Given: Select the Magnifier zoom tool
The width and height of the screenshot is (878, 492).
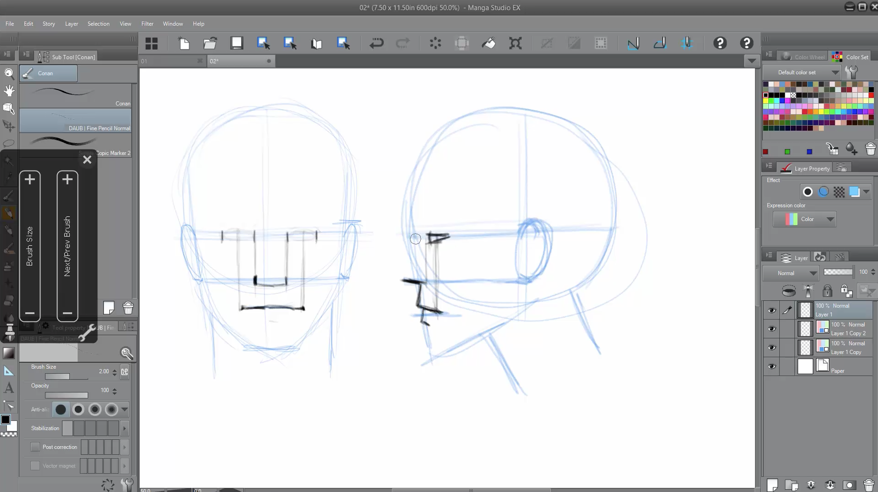Looking at the screenshot, I should click(x=9, y=73).
